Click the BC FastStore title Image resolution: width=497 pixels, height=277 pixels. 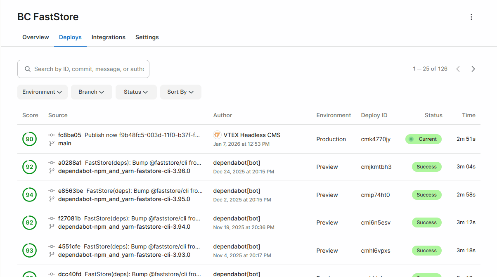pos(48,17)
